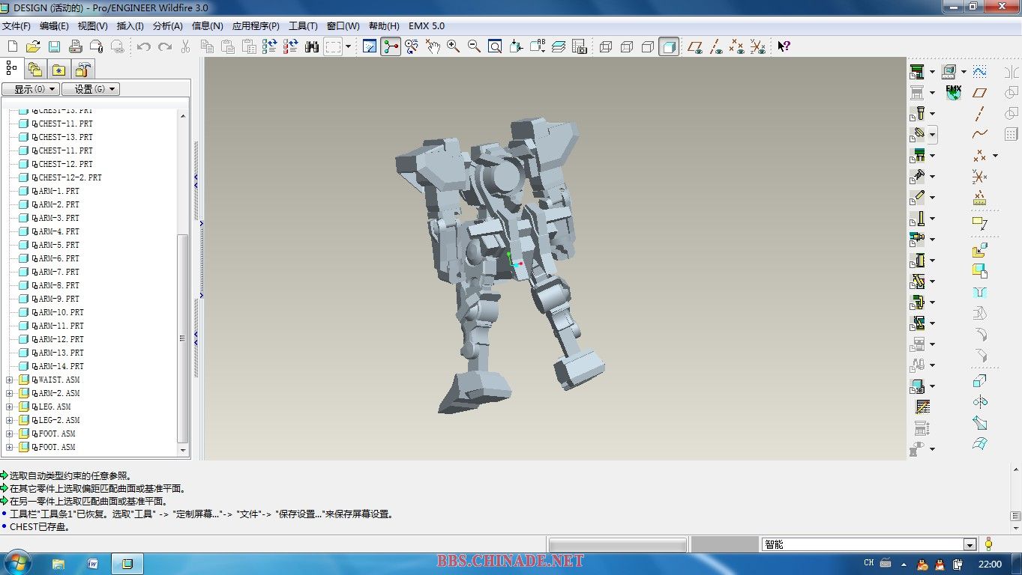Click the 显示 button in model tree
Image resolution: width=1022 pixels, height=575 pixels.
30,89
